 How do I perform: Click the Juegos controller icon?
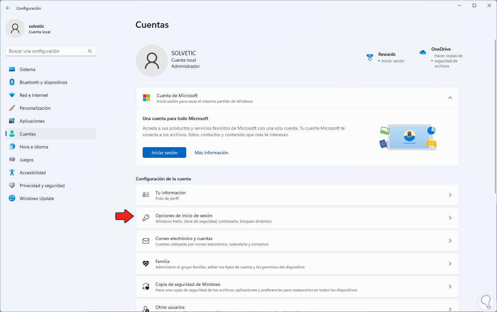pos(12,159)
